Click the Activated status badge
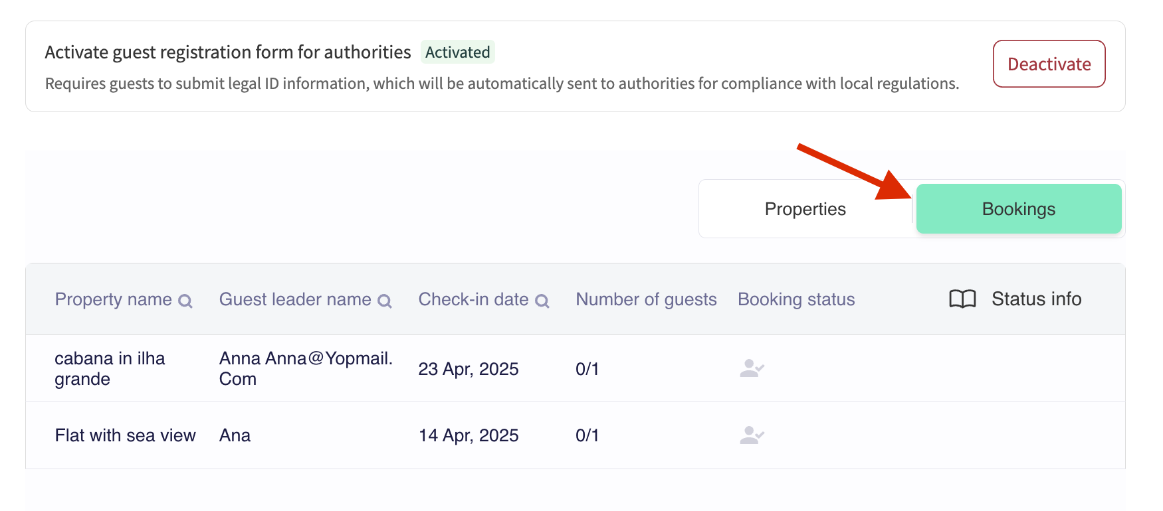1163x511 pixels. (457, 52)
